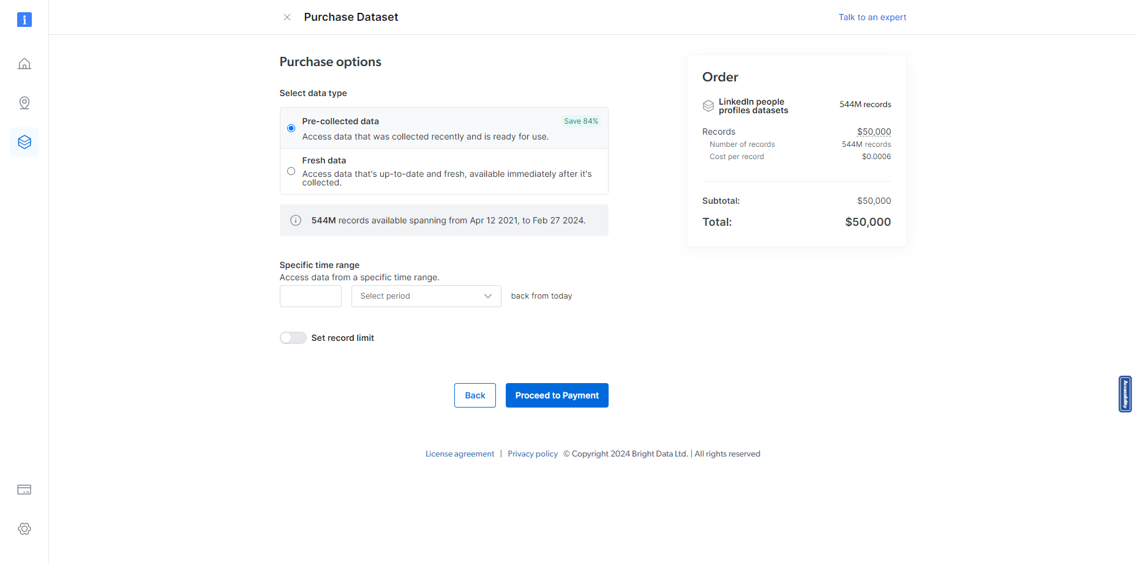Click the Proceed to Payment button

pyautogui.click(x=557, y=395)
